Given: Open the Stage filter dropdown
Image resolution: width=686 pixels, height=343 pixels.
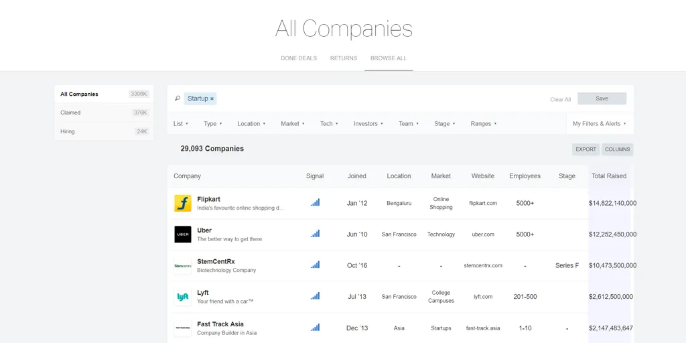Looking at the screenshot, I should 445,124.
